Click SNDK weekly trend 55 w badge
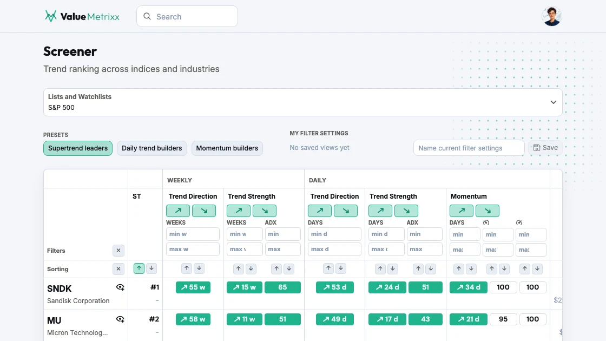 tap(193, 287)
